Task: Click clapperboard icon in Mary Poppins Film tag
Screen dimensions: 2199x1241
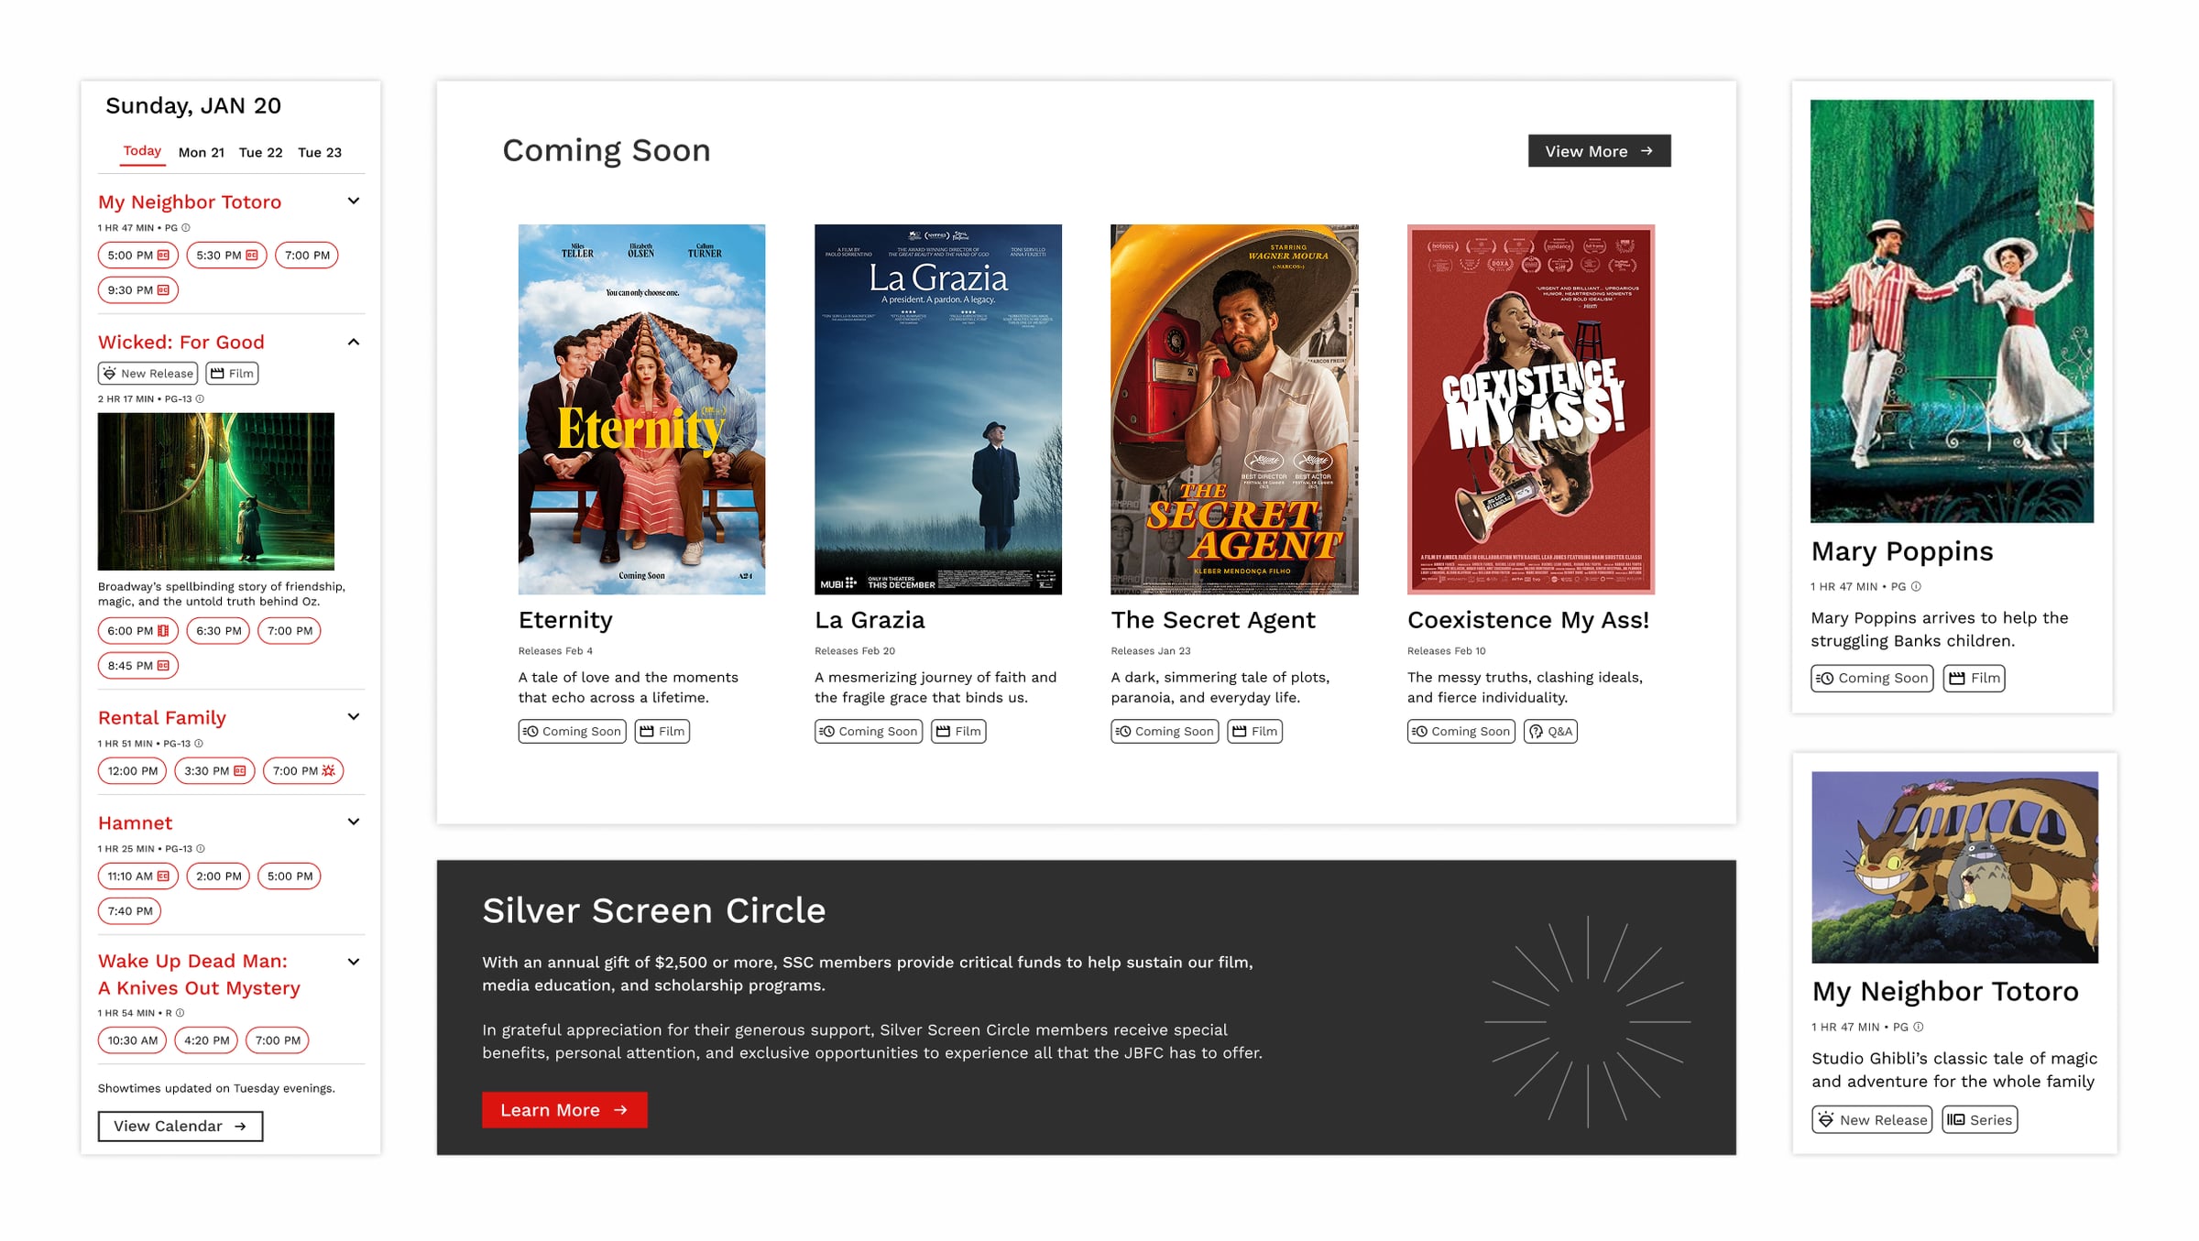Action: [x=1957, y=679]
